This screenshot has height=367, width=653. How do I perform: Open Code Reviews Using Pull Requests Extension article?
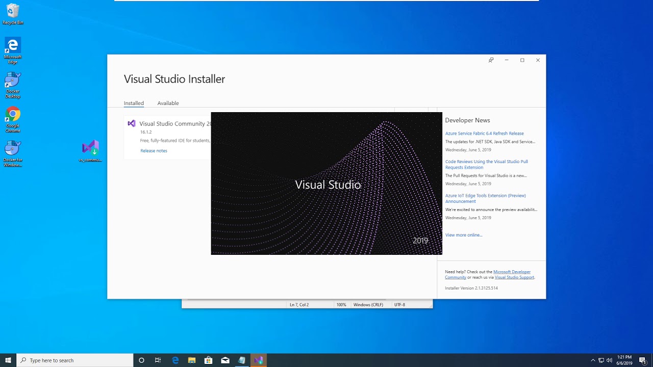(487, 164)
